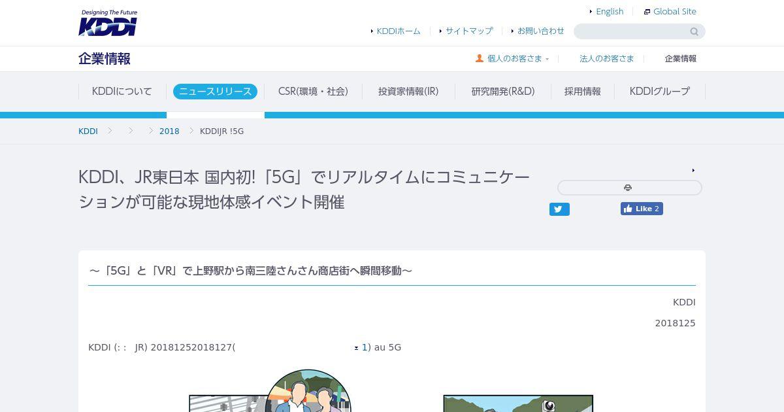Go to 2018 breadcrumb link
This screenshot has width=784, height=412.
[169, 131]
